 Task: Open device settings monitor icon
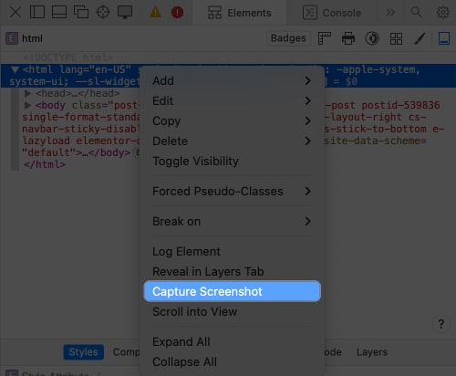[125, 13]
